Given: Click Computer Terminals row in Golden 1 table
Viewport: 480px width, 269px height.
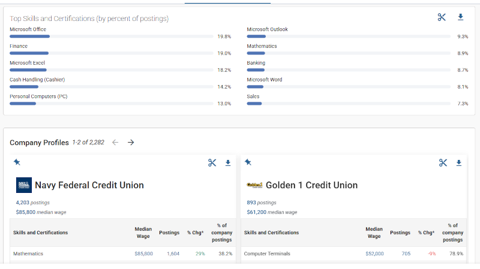Looking at the screenshot, I should point(353,253).
